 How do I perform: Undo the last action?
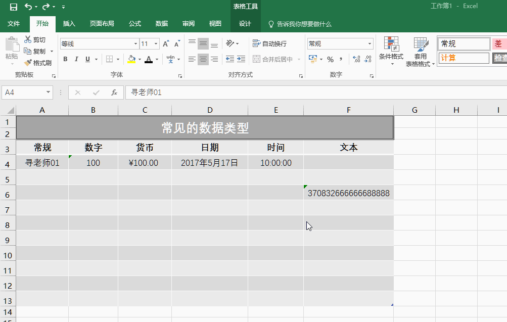(x=28, y=7)
